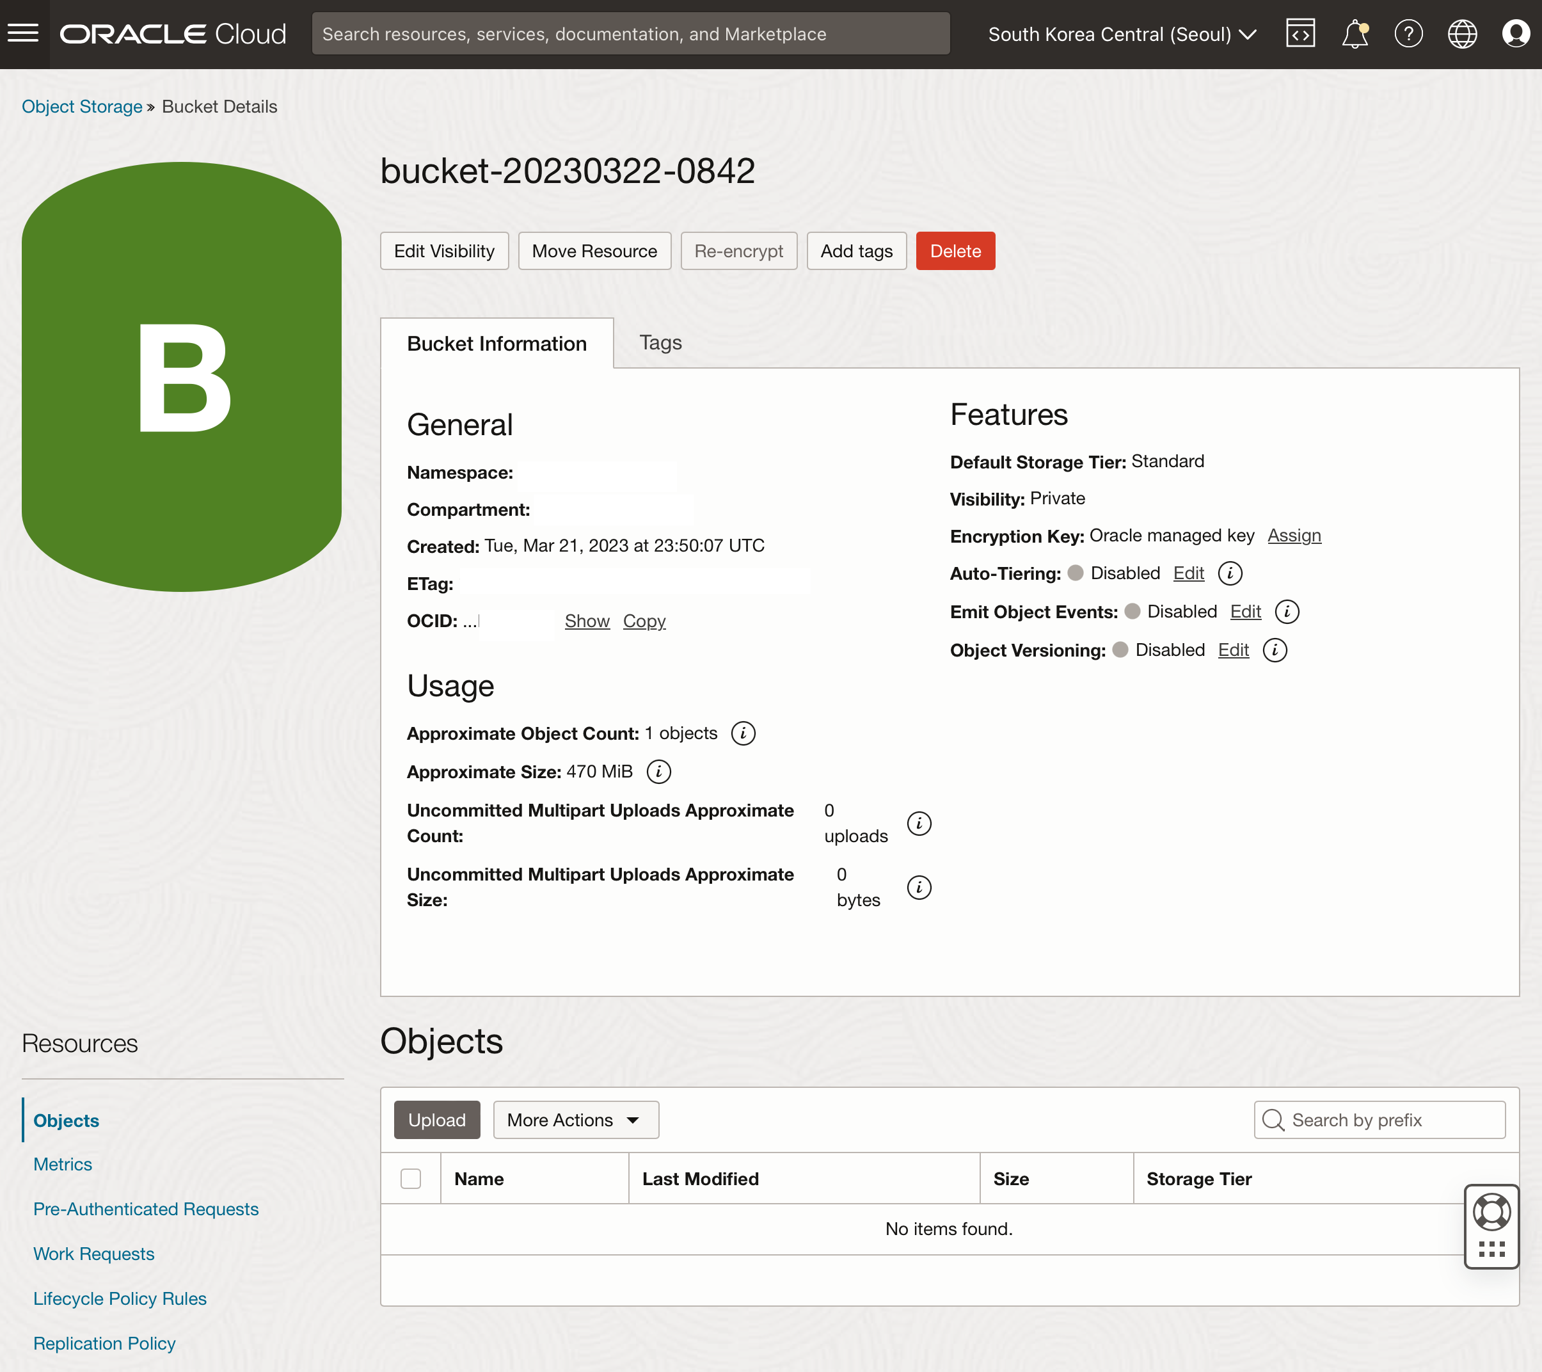Click the red Delete button
The image size is (1542, 1372).
tap(955, 251)
